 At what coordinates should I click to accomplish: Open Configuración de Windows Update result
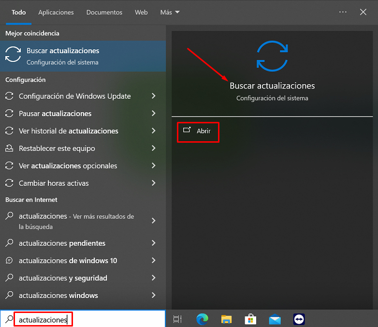(83, 96)
